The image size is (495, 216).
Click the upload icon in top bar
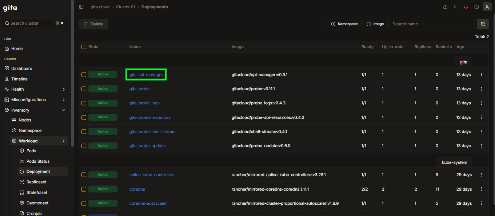(445, 7)
